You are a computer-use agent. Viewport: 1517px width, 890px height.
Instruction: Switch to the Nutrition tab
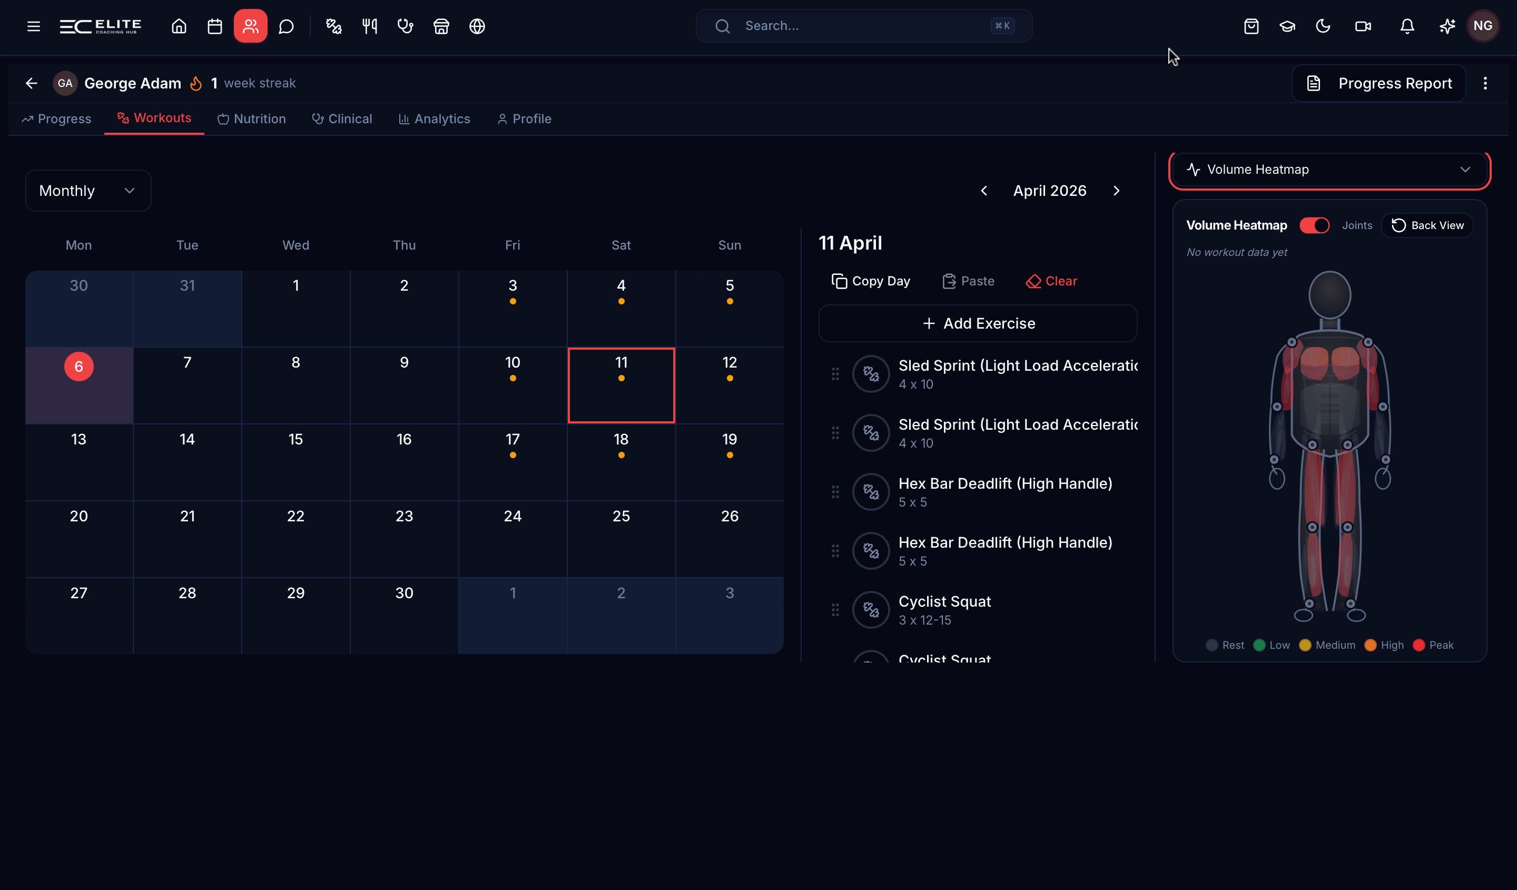coord(252,118)
